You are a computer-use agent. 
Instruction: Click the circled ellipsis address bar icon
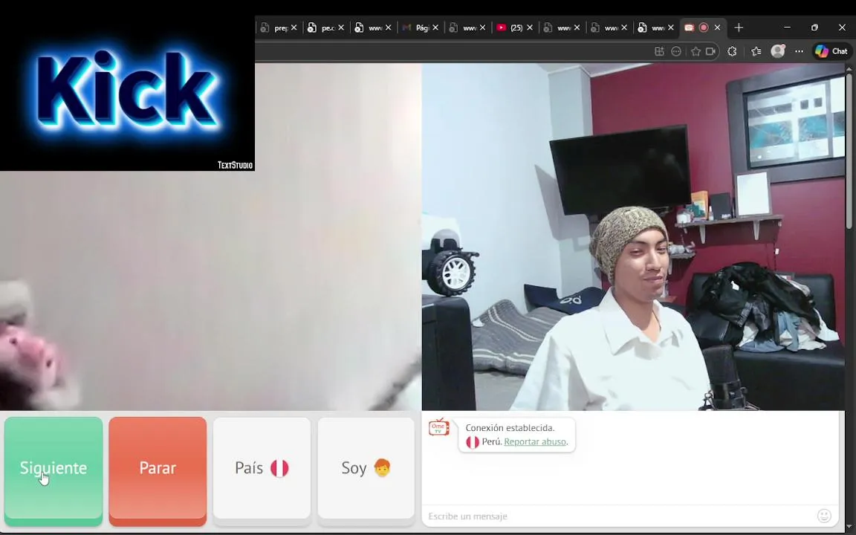click(676, 51)
